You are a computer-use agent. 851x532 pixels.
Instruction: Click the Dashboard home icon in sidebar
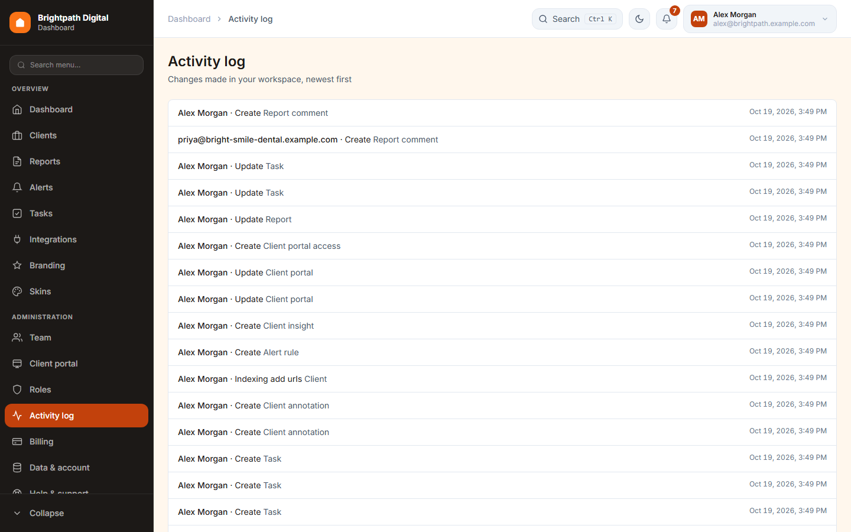[17, 109]
